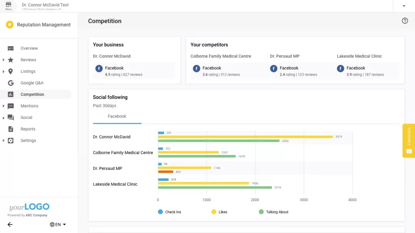The width and height of the screenshot is (415, 233).
Task: Click the yellow Feedback button
Action: pyautogui.click(x=409, y=140)
